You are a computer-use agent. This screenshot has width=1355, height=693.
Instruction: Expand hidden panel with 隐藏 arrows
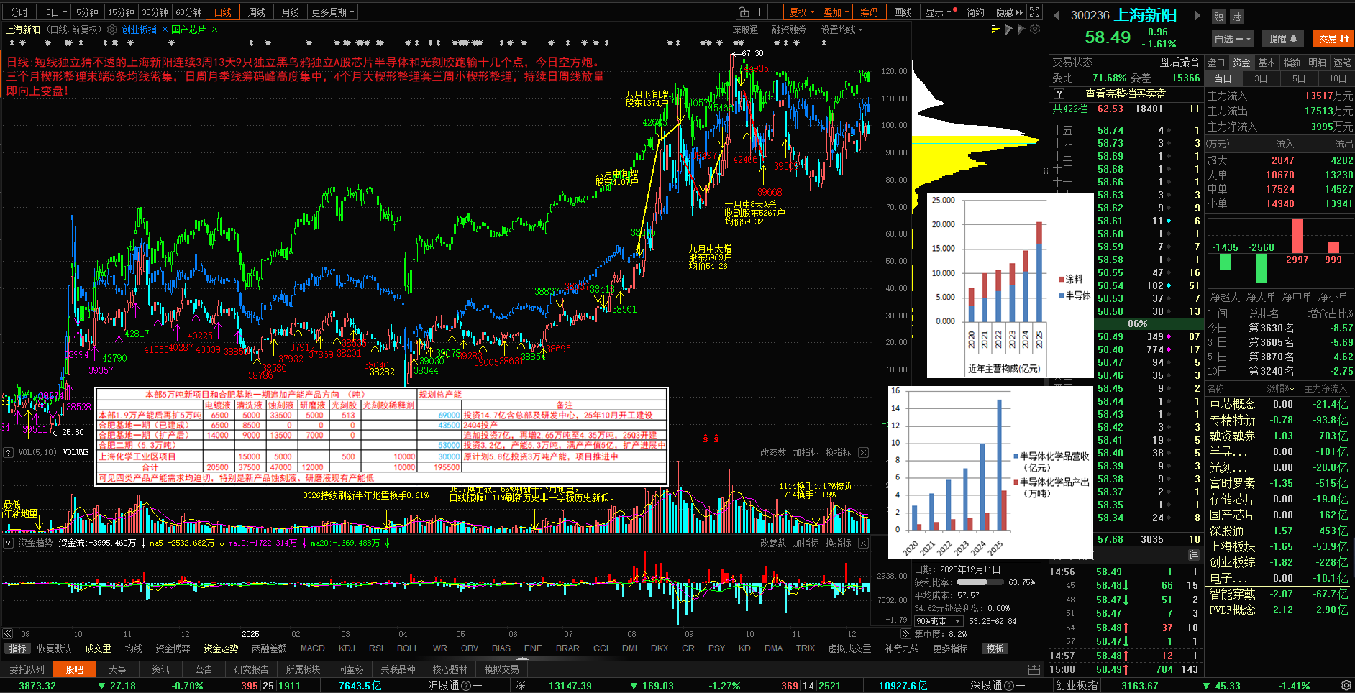1009,12
